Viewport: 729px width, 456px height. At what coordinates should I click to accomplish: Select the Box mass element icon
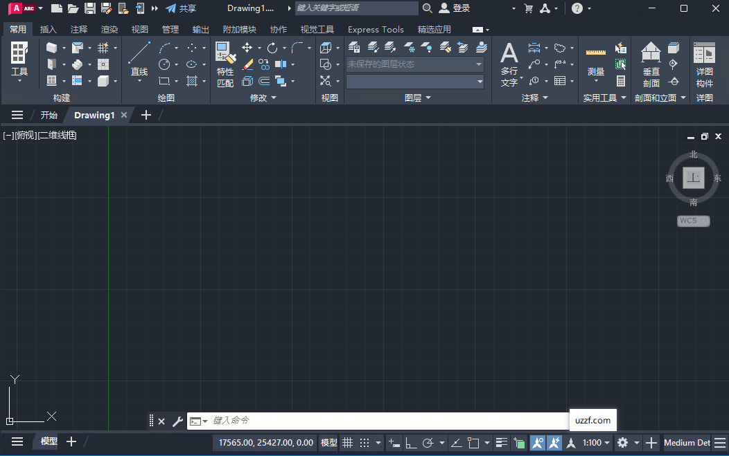(x=103, y=80)
